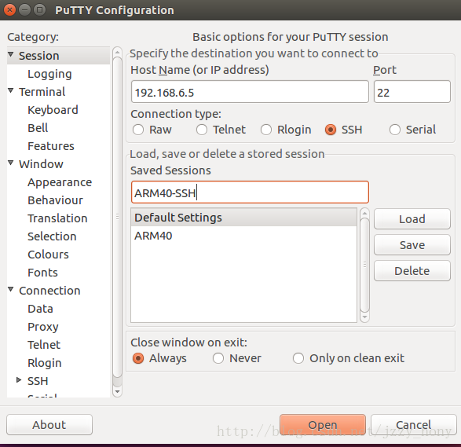Image resolution: width=461 pixels, height=447 pixels.
Task: Focus the Host Name input field
Action: coord(250,92)
